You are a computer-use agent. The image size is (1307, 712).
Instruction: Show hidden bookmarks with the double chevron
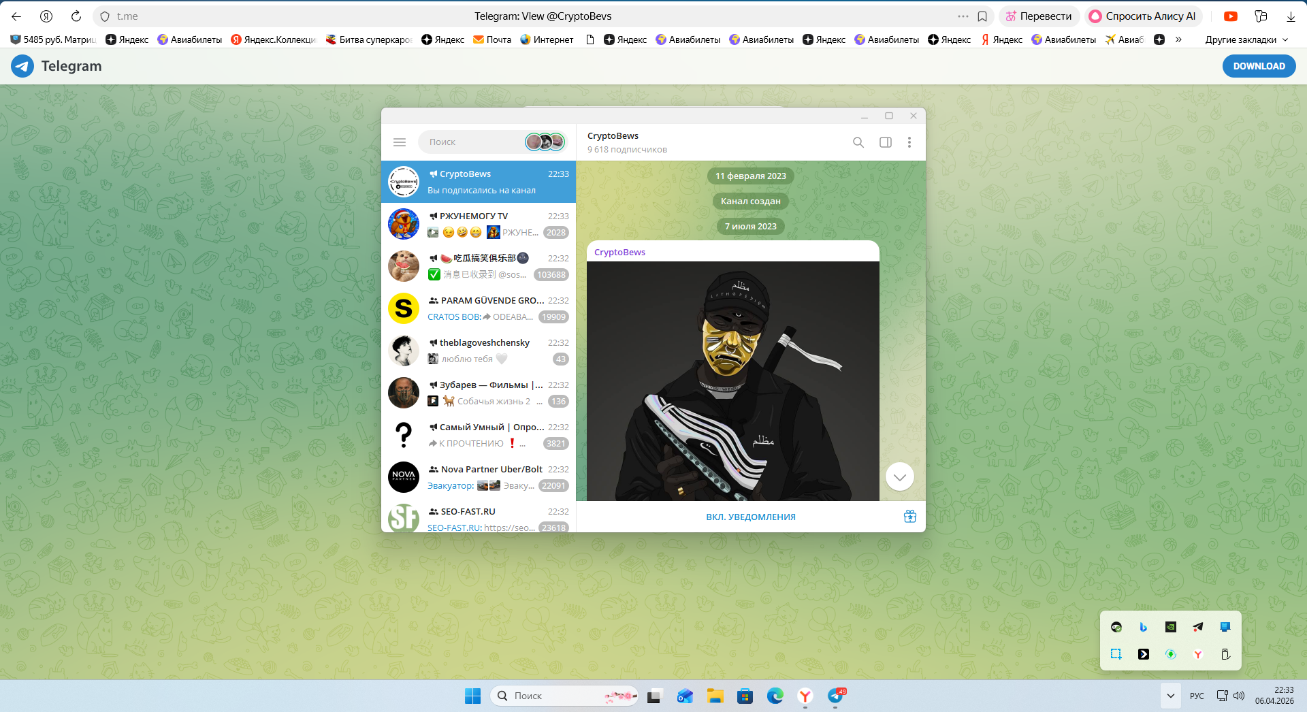click(1178, 39)
